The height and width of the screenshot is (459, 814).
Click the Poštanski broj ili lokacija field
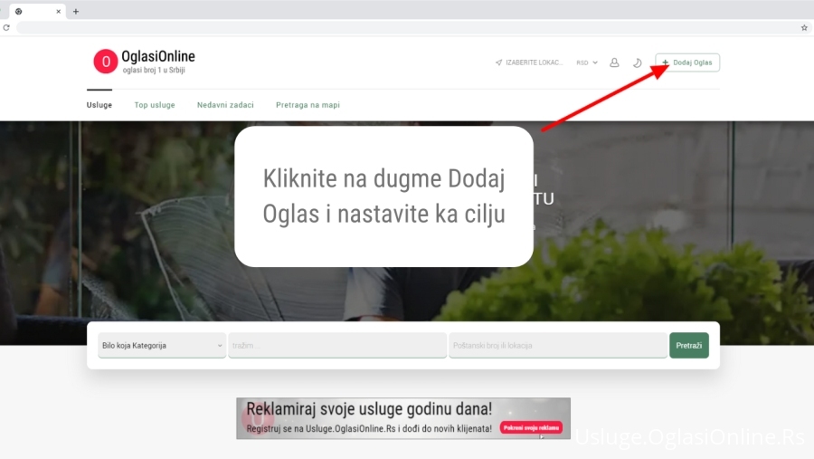click(557, 345)
